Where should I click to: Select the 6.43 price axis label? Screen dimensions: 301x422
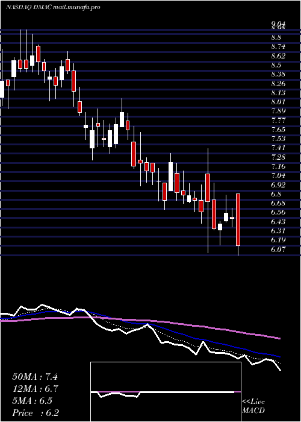point(278,221)
